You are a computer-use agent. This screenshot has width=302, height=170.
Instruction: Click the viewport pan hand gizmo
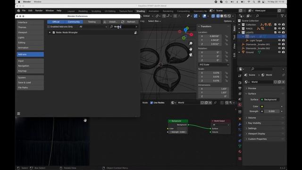click(191, 49)
